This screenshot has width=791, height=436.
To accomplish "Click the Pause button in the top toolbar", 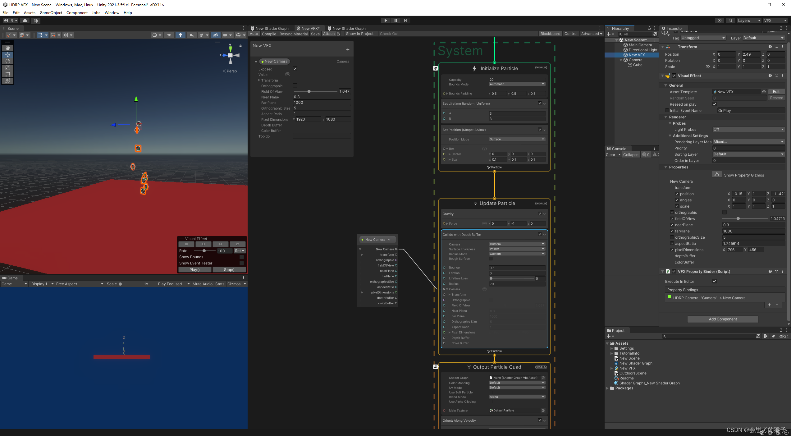I will (395, 20).
